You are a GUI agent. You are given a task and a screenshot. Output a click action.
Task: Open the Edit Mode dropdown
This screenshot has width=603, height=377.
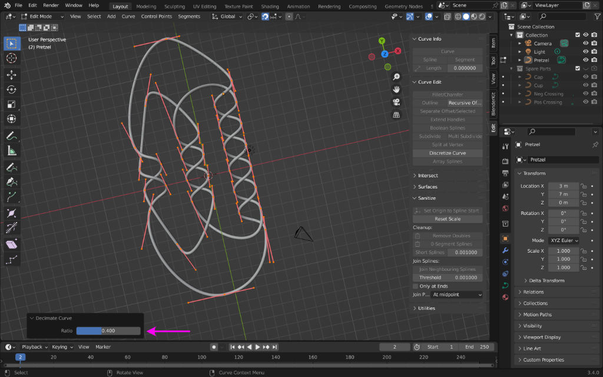(x=43, y=16)
